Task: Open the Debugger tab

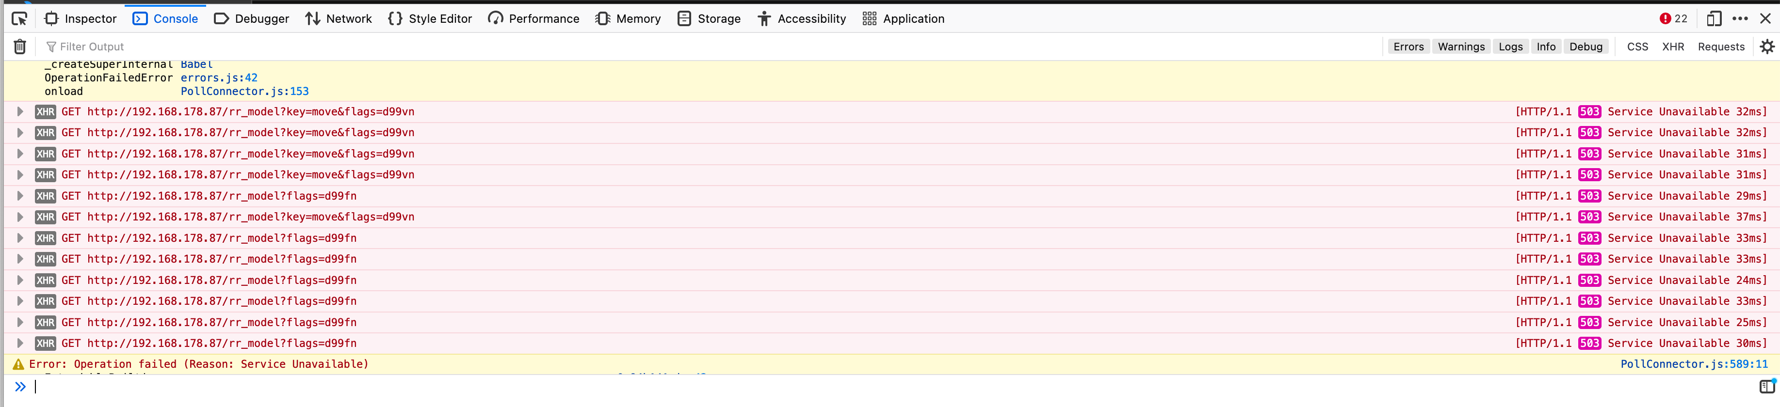Action: [x=252, y=18]
